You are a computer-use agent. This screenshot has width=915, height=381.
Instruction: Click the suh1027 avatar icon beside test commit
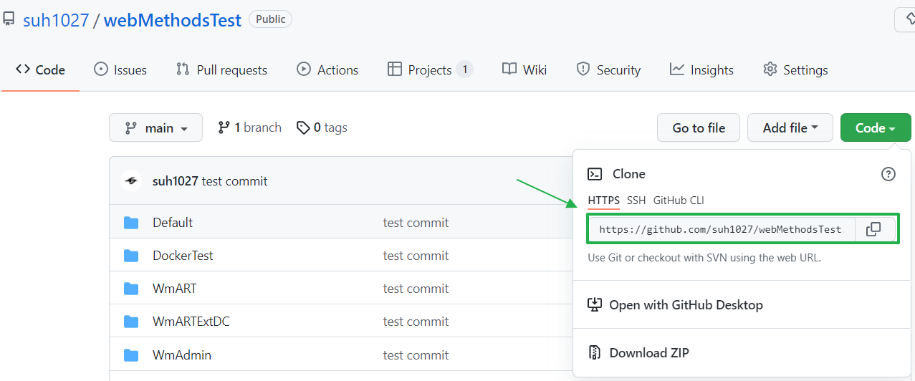(131, 181)
